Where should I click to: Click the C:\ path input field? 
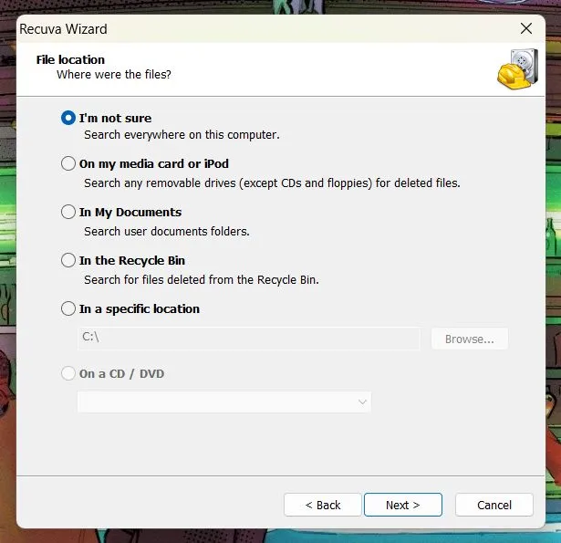(249, 339)
